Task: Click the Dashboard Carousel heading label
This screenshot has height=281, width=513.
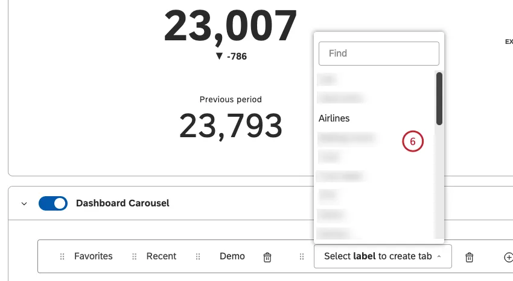Action: pyautogui.click(x=123, y=203)
